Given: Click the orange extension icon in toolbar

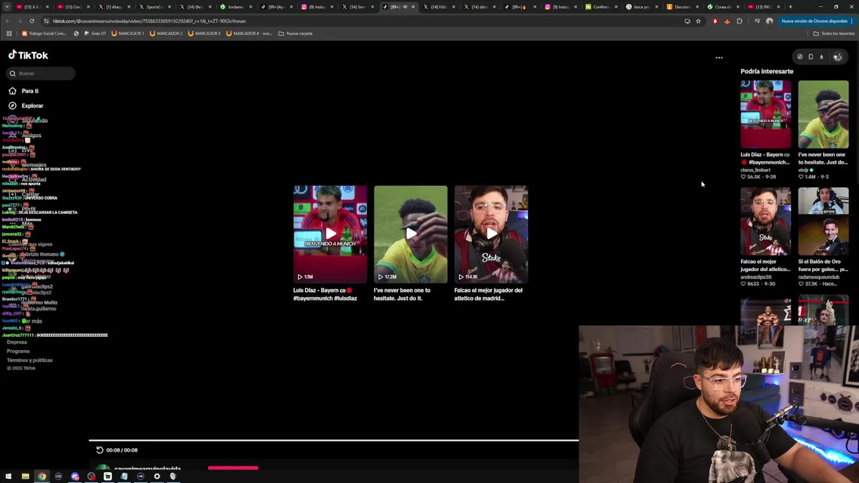Looking at the screenshot, I should (727, 21).
